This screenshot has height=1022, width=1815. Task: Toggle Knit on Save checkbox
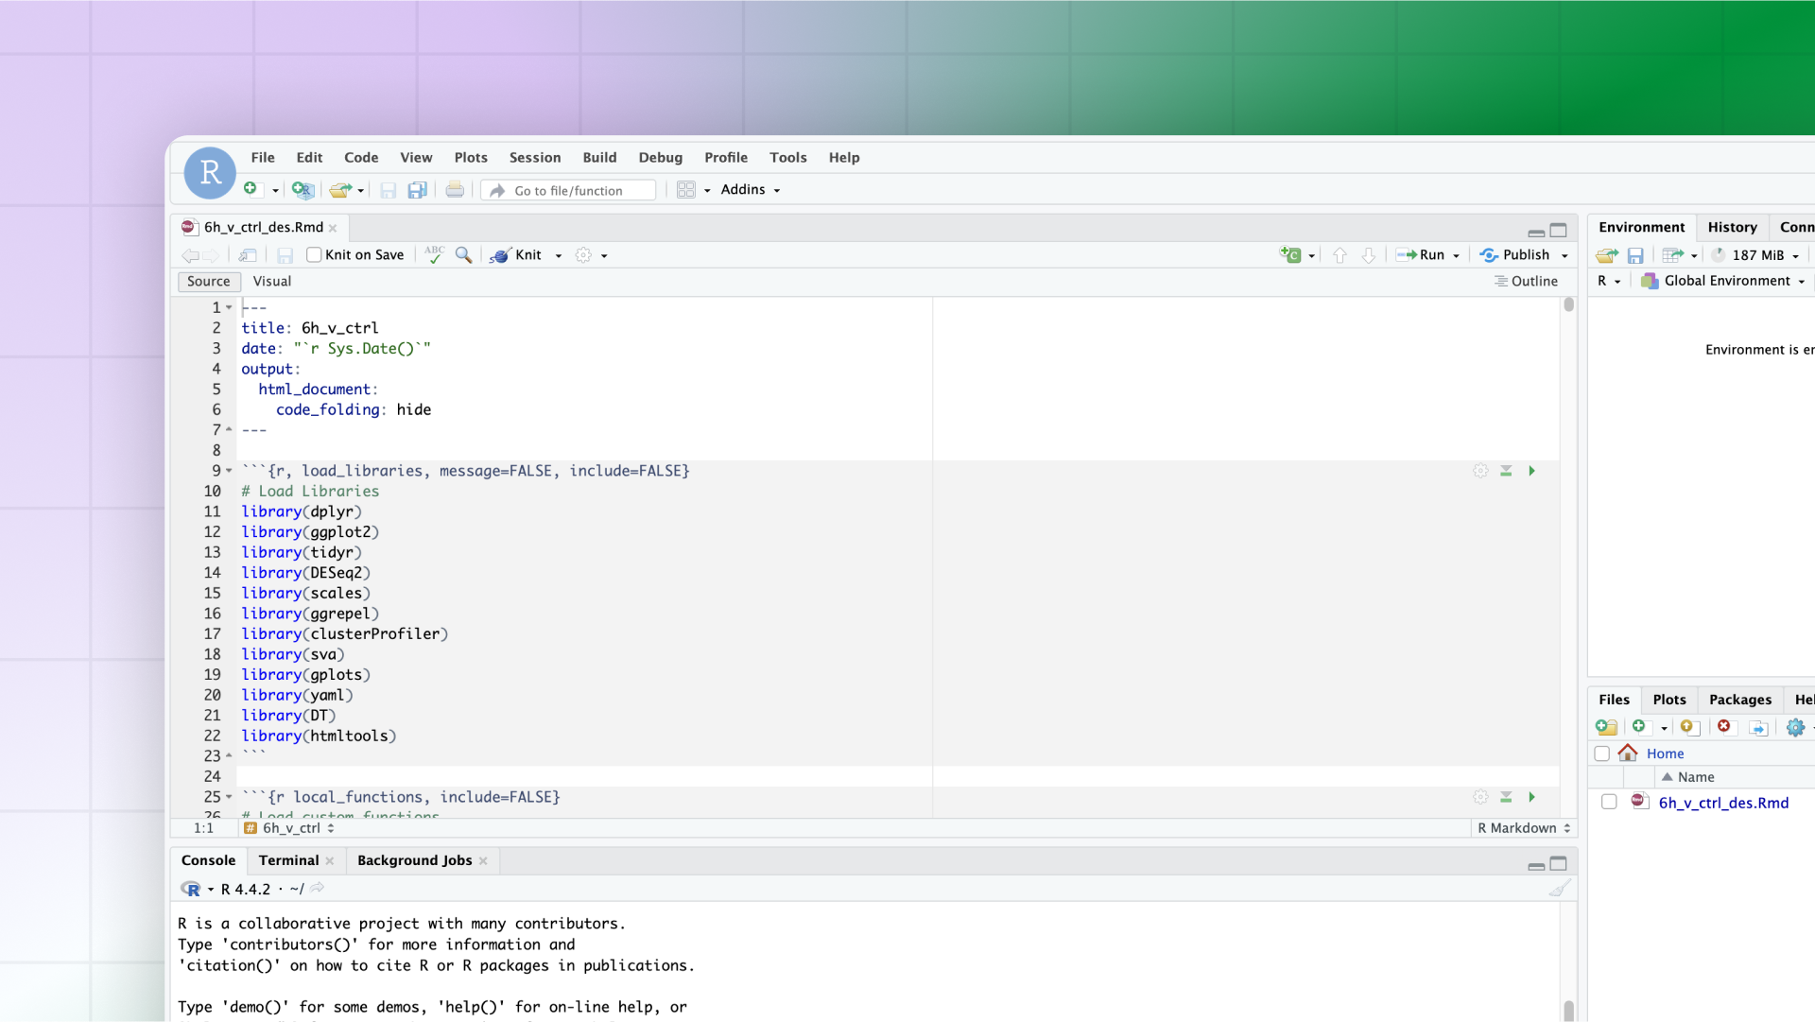click(x=314, y=254)
